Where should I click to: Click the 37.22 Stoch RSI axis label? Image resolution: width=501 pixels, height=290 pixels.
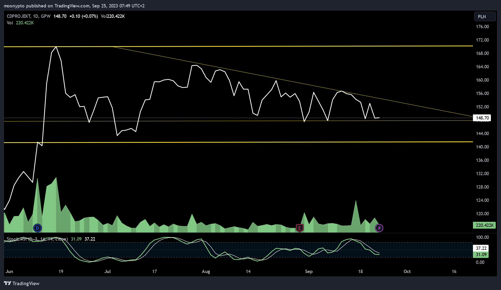pyautogui.click(x=481, y=248)
